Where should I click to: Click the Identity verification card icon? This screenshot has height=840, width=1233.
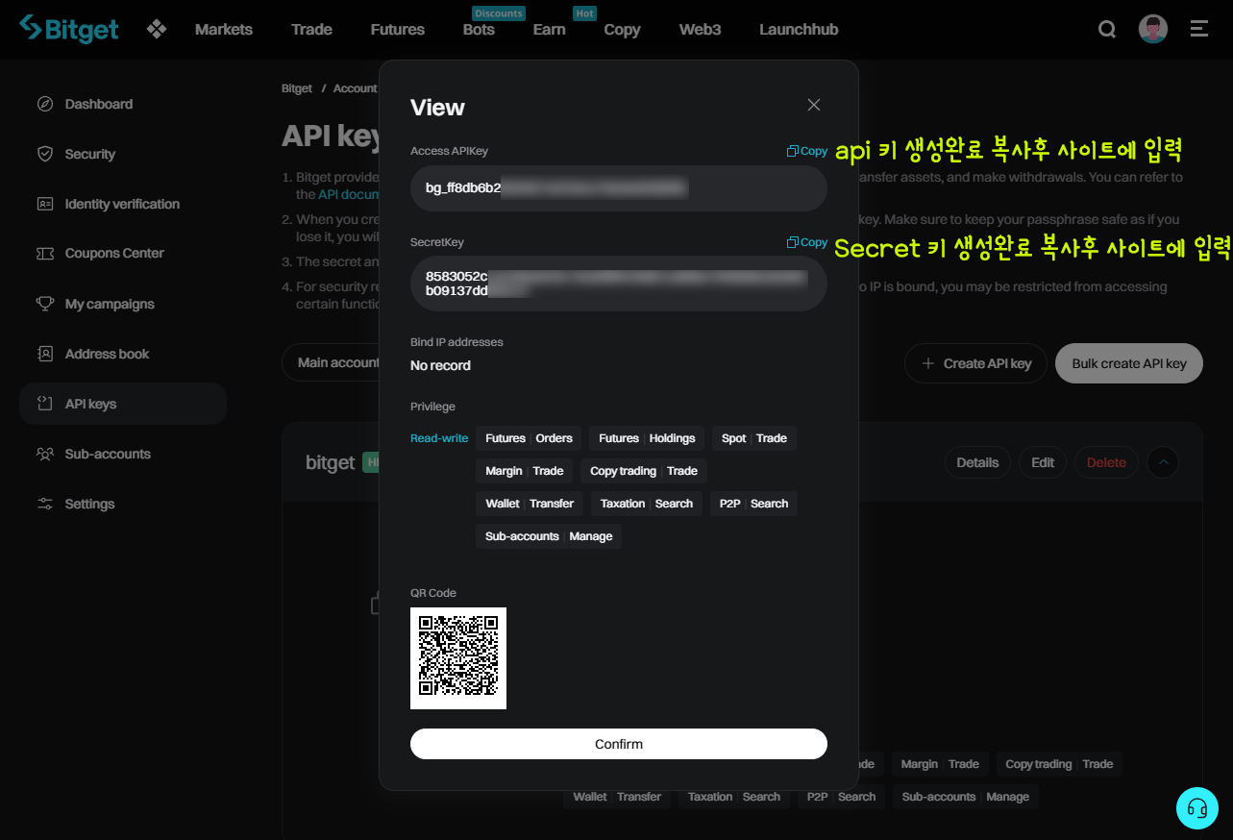point(45,204)
